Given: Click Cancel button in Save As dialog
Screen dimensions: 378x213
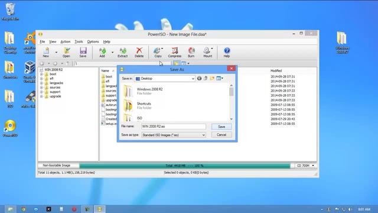Looking at the screenshot, I should (x=221, y=135).
